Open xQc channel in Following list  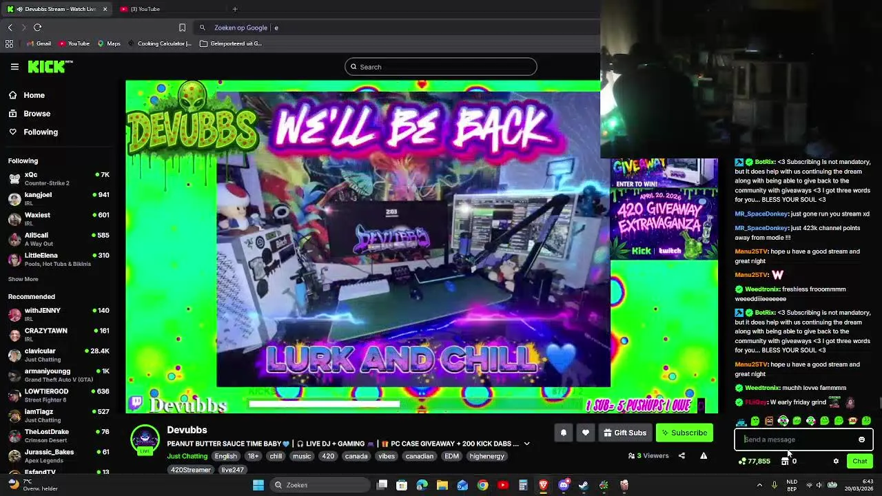click(x=59, y=178)
